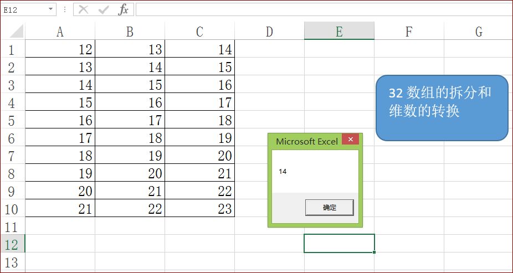The image size is (513, 273).
Task: Click cell A3 containing 14
Action: (x=60, y=84)
